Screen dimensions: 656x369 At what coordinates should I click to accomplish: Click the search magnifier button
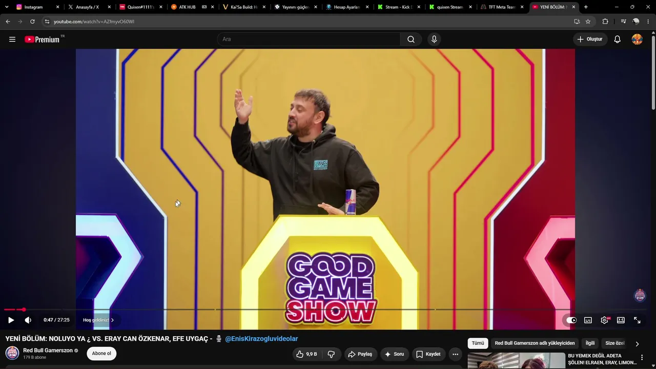click(411, 39)
